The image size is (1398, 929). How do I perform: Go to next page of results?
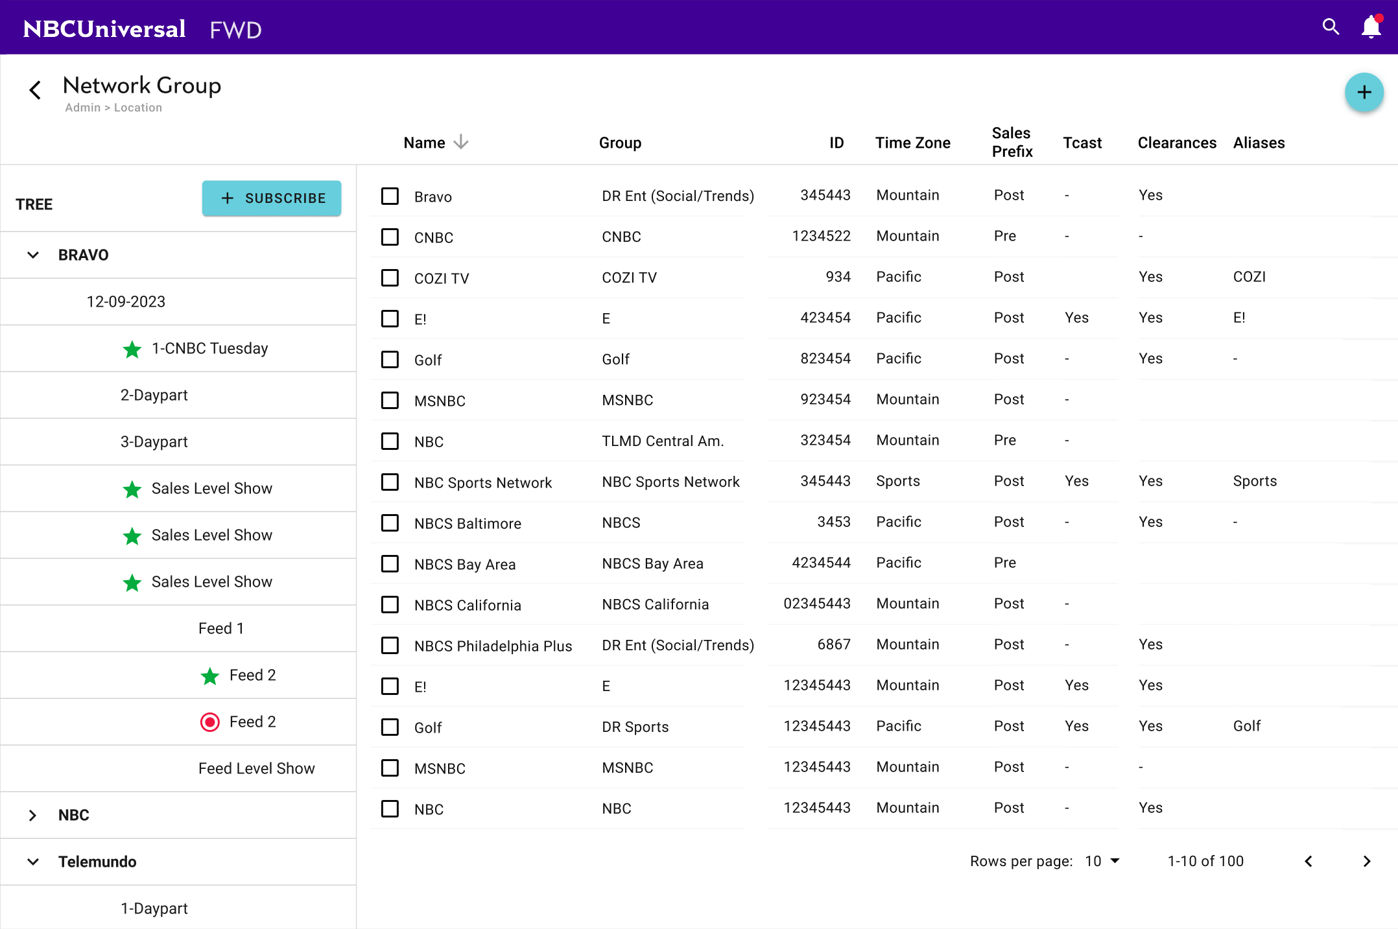click(1367, 861)
